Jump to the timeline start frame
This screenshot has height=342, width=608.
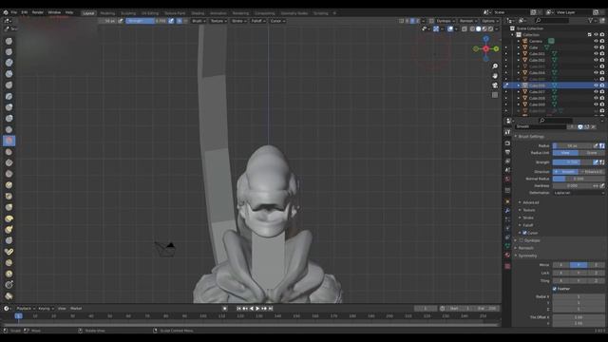pos(238,308)
